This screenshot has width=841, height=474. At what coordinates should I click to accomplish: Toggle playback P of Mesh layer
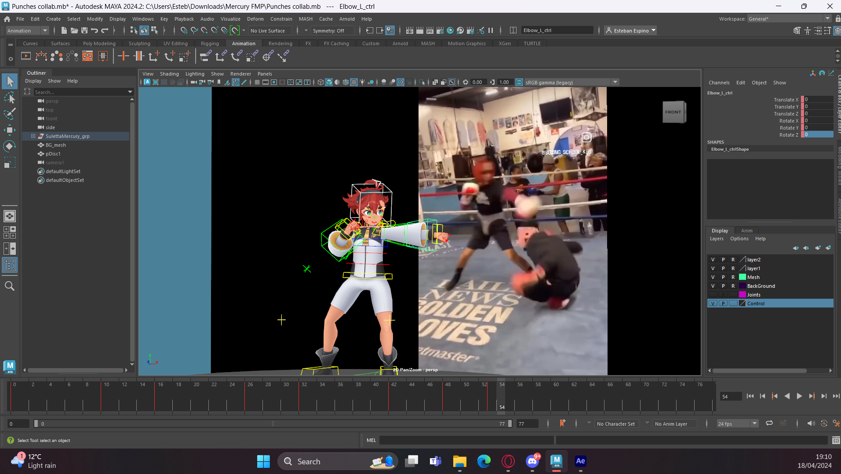[x=723, y=277]
